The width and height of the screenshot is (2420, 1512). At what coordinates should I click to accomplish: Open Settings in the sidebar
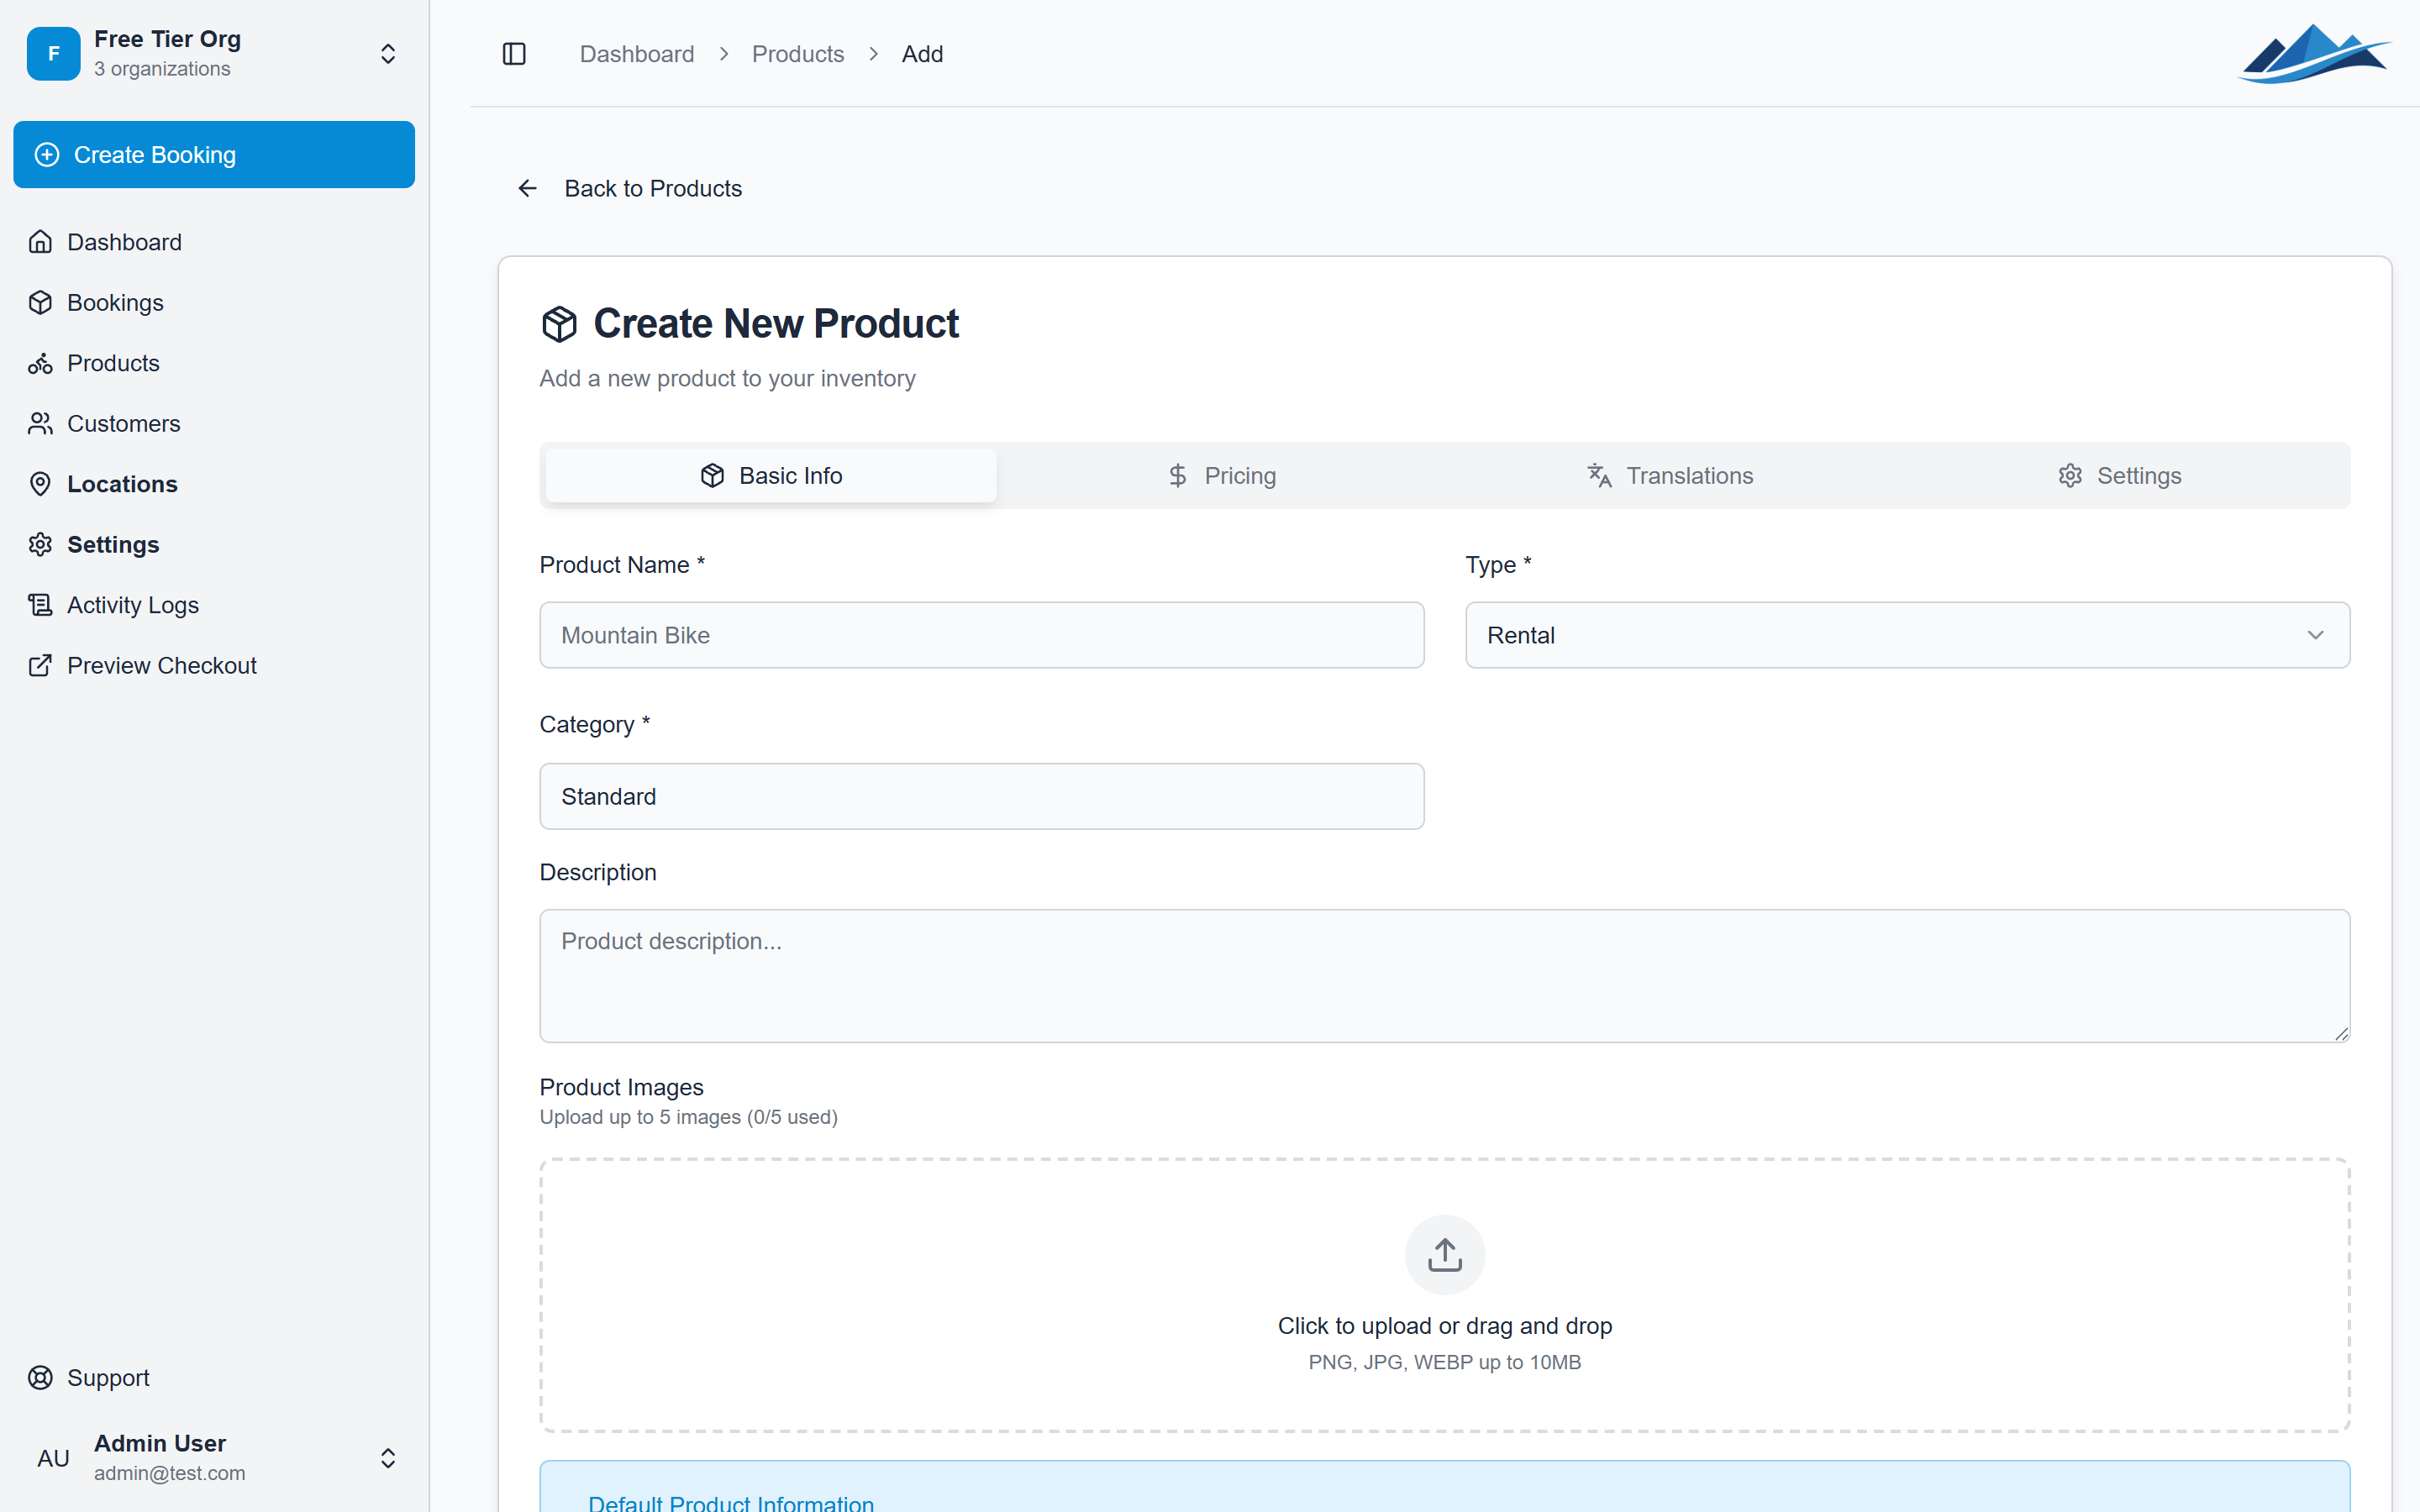(x=214, y=544)
